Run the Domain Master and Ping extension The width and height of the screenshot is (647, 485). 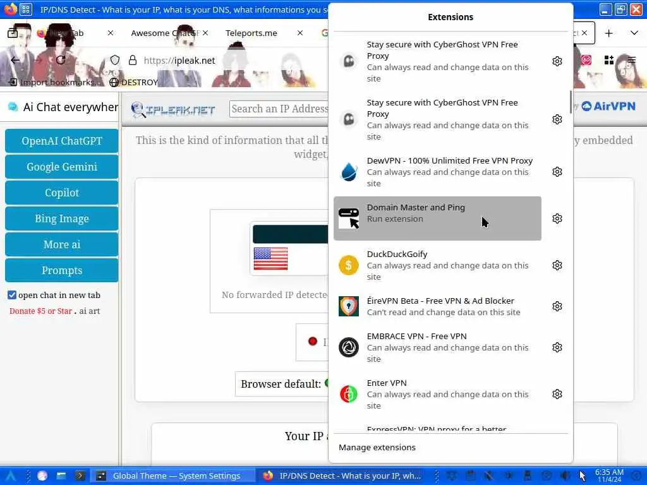point(437,218)
